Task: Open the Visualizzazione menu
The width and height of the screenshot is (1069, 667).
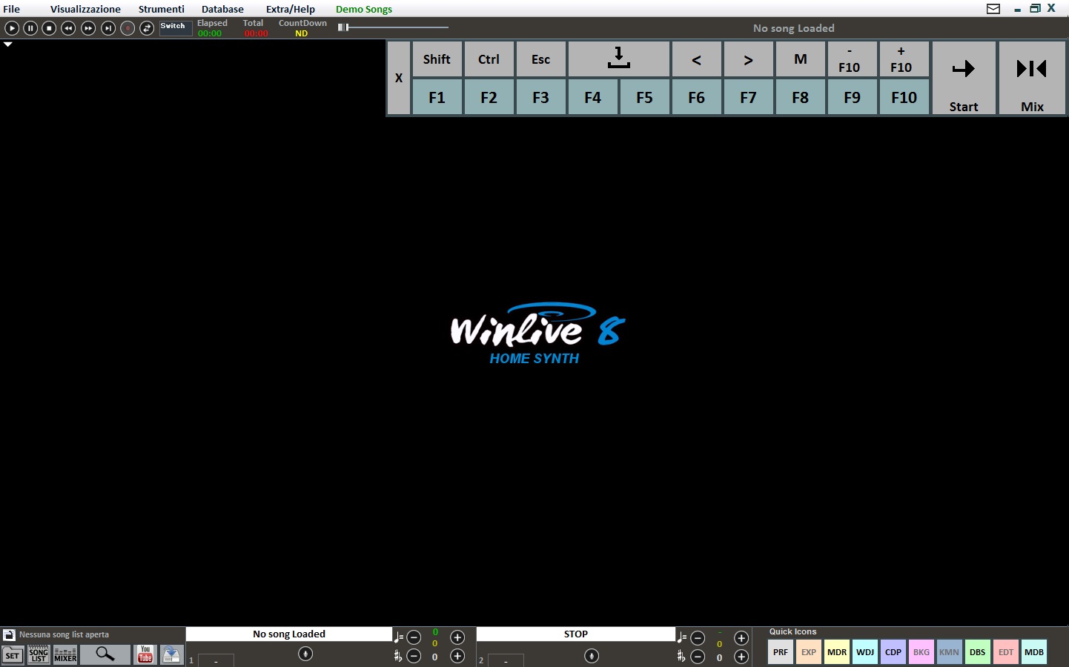Action: pos(85,9)
